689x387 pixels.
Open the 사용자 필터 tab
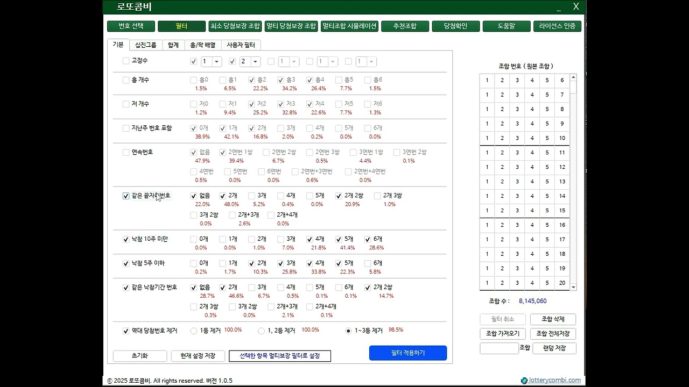(241, 45)
